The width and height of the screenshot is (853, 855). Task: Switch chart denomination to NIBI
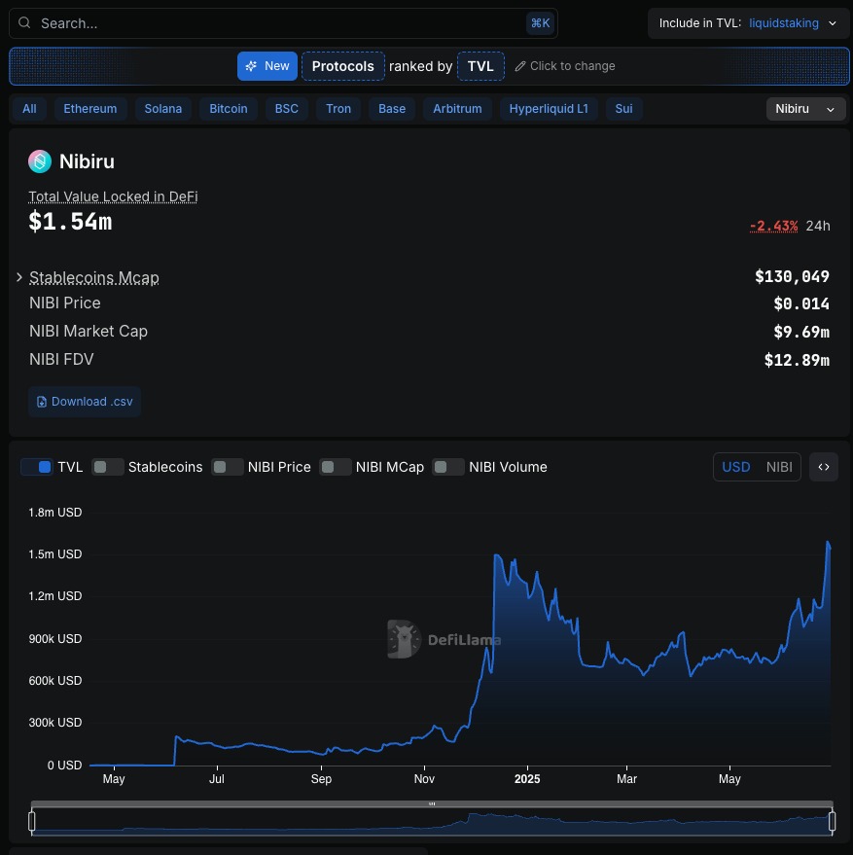(779, 467)
